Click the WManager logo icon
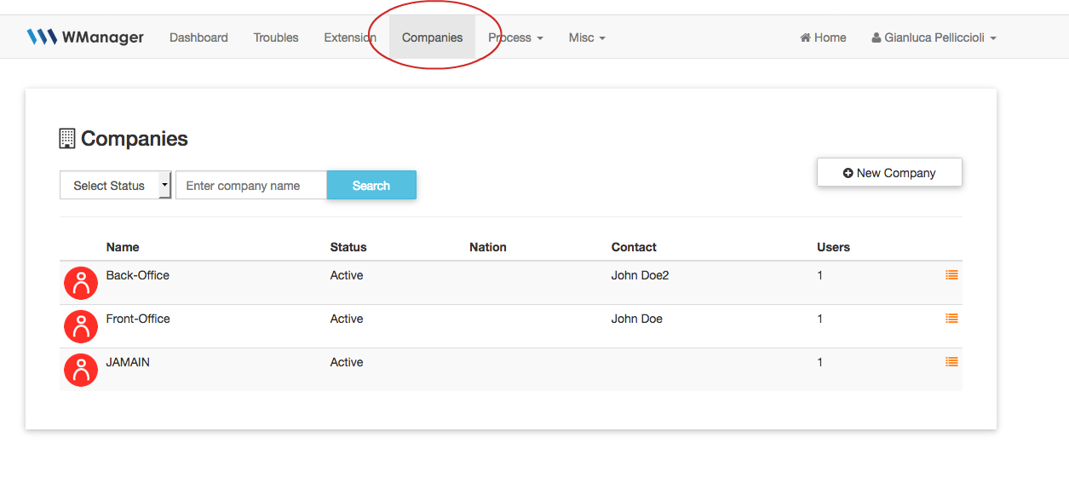1069x495 pixels. (x=41, y=37)
